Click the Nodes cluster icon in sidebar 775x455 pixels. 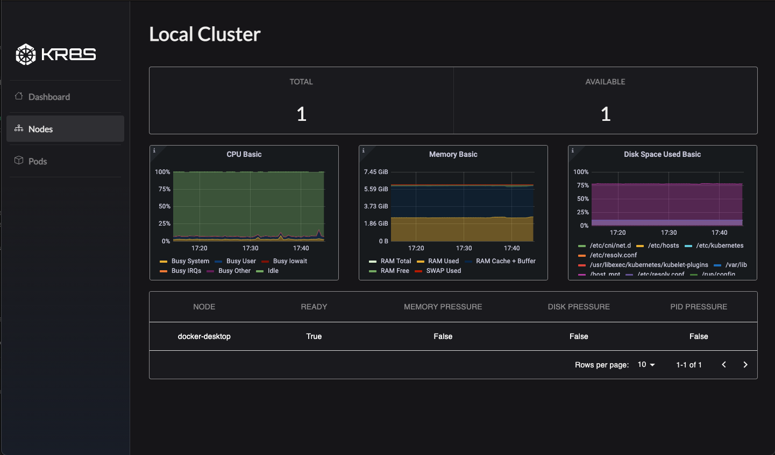pyautogui.click(x=18, y=128)
